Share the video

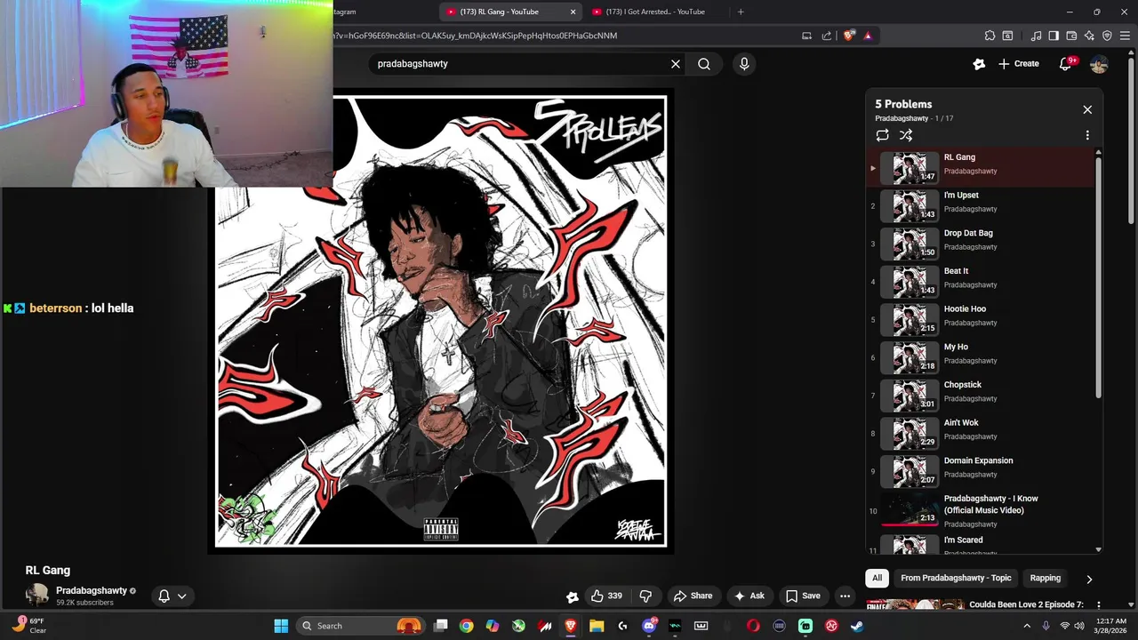(693, 596)
